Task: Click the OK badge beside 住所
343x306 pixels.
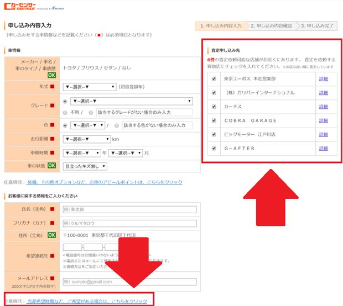Action: [x=51, y=235]
